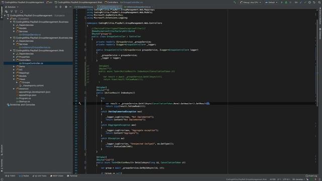Collapse the GroupManagement.Business project node
Screen dimensions: 322x181
click(11, 22)
